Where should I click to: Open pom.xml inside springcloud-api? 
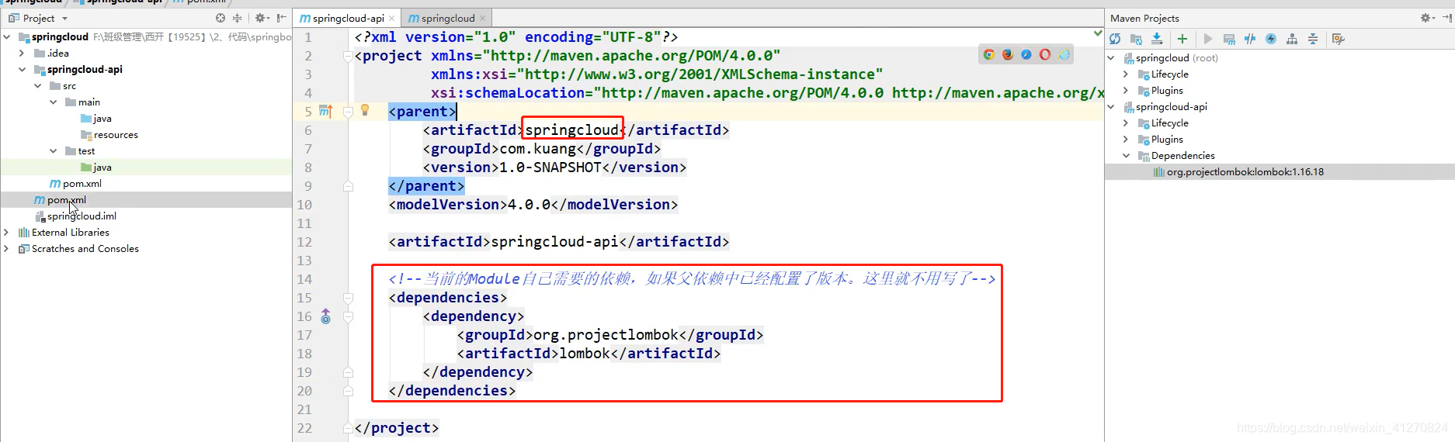pos(75,183)
